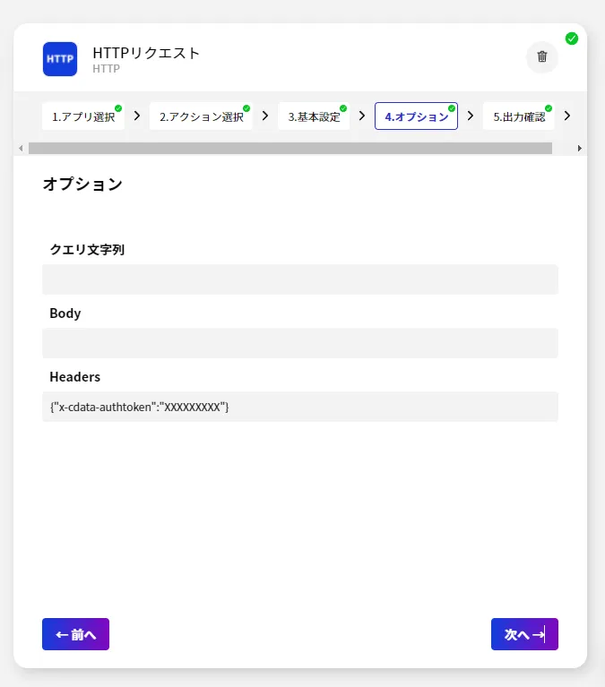The width and height of the screenshot is (605, 687).
Task: Click the chevron after 3.基本設定
Action: 362,116
